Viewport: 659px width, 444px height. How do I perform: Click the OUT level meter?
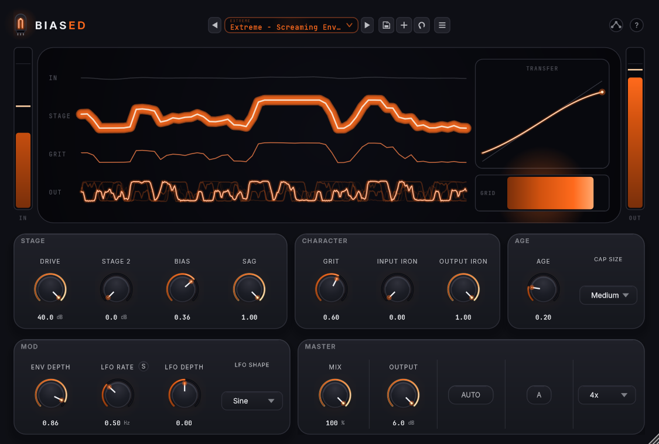[x=635, y=128]
